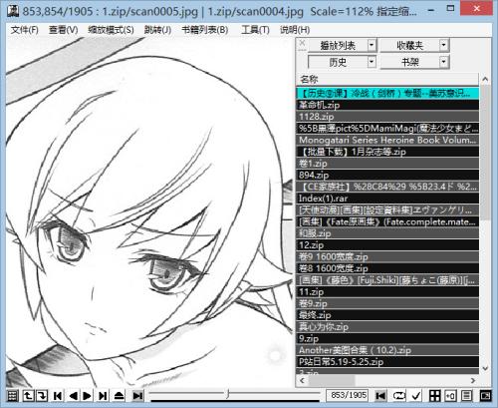Select 卷9 1600宽度.zip entry
The image size is (498, 408).
387,256
